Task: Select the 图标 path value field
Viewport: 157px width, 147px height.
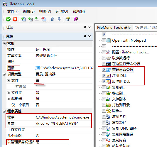Action: click(x=64, y=68)
